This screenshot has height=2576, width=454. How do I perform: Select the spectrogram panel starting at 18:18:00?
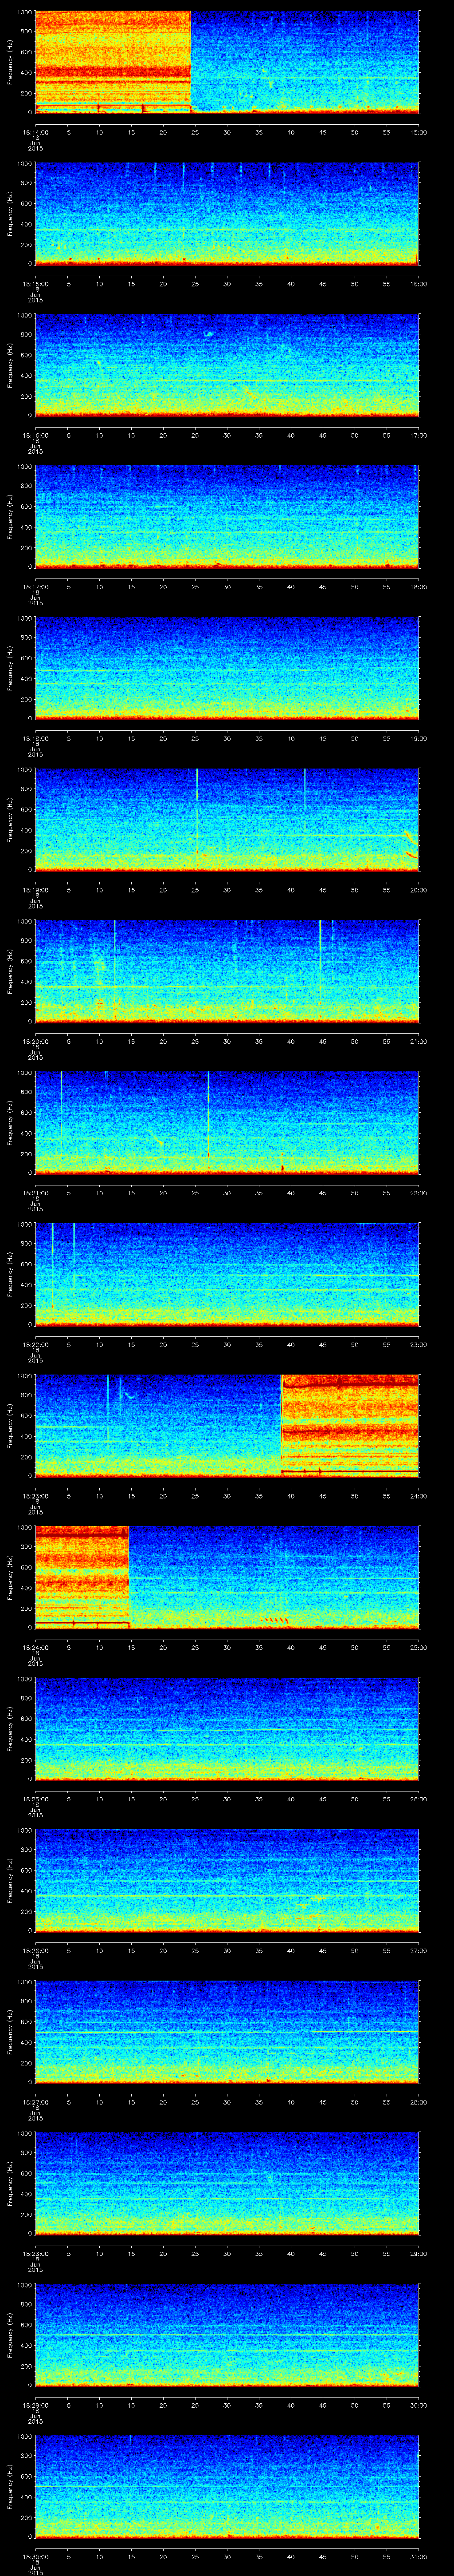point(227,668)
